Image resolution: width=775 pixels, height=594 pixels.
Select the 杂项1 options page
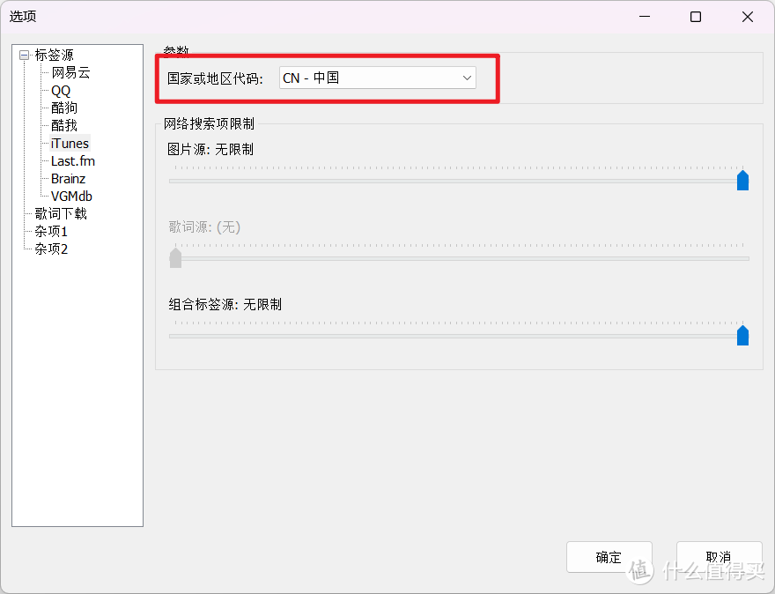coord(50,231)
